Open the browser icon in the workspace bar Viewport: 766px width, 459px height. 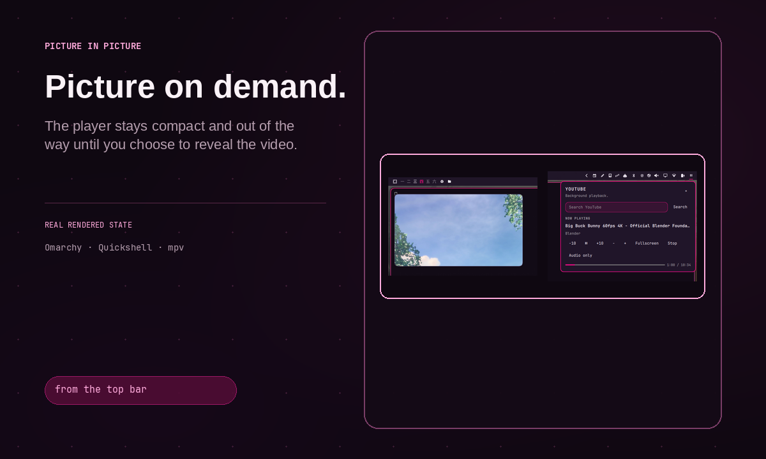pyautogui.click(x=442, y=182)
